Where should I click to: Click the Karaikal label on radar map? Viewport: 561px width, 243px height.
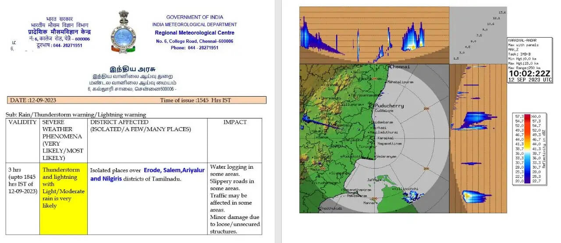[386, 138]
